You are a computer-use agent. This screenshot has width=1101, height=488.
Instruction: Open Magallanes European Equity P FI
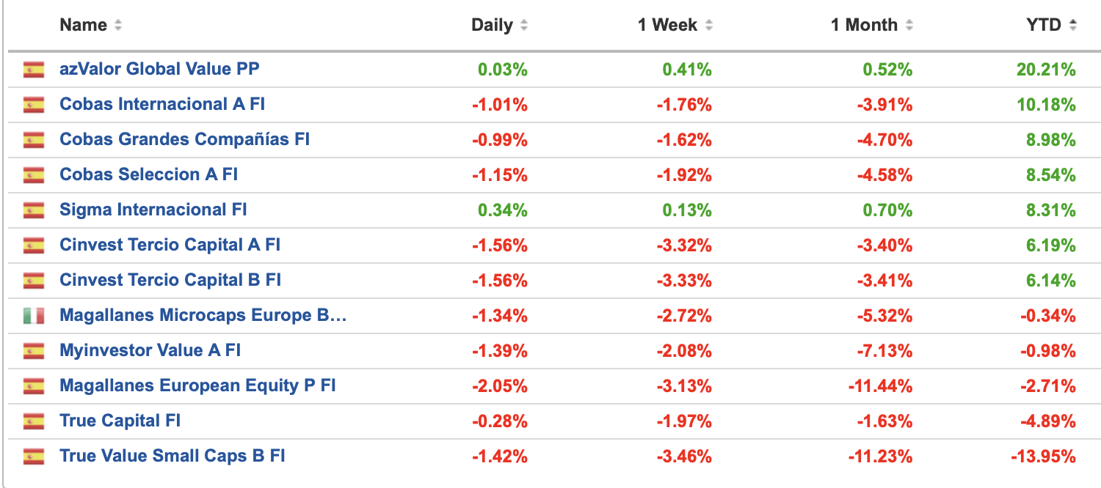click(197, 385)
